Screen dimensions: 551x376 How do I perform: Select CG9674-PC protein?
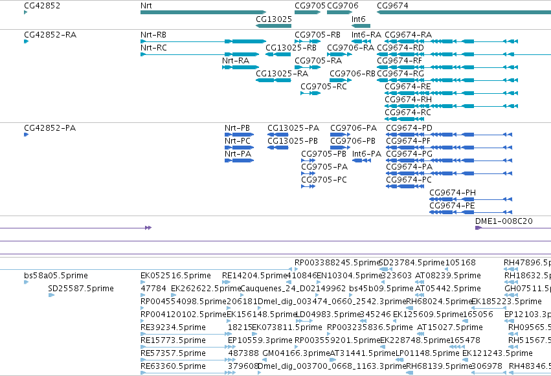(405, 187)
